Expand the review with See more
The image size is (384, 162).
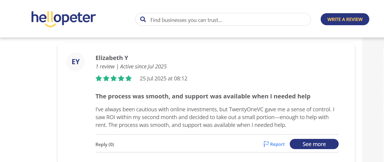point(314,144)
